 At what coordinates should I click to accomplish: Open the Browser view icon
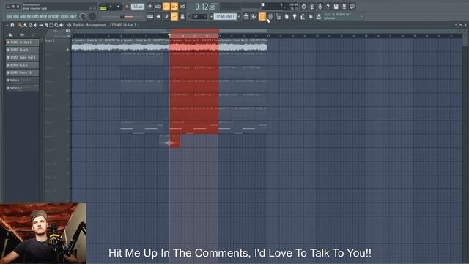(x=278, y=16)
